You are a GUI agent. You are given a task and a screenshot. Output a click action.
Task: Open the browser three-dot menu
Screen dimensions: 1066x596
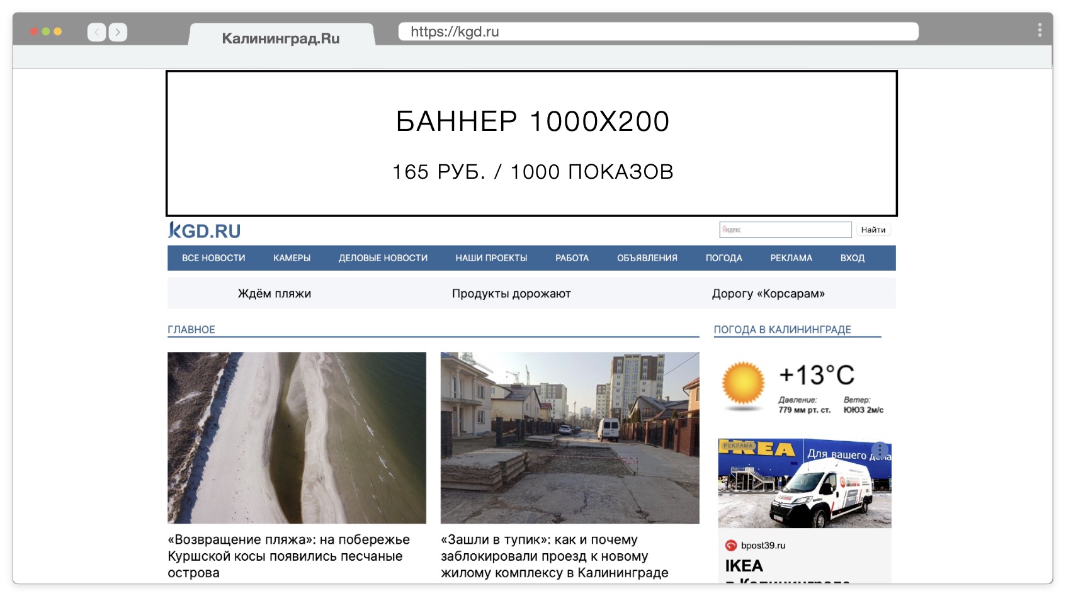point(1040,30)
